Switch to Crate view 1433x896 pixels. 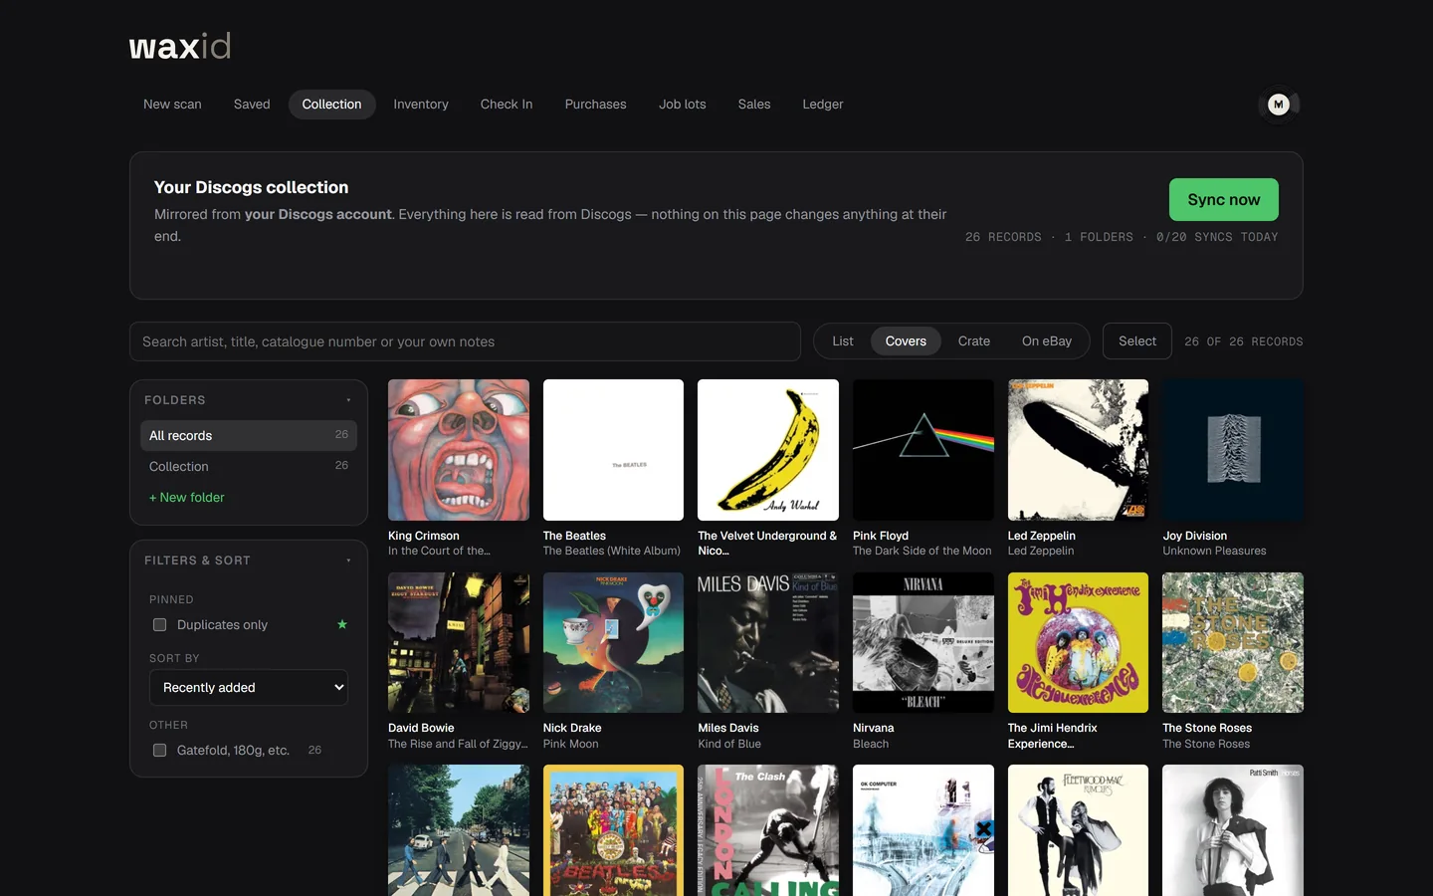tap(974, 341)
